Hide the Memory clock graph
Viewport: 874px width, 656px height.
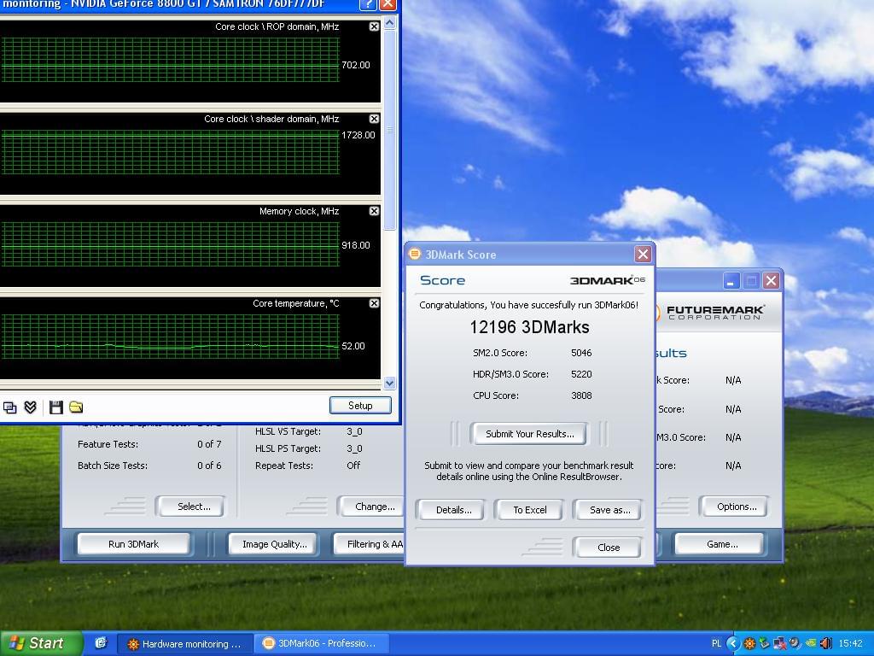click(x=374, y=211)
